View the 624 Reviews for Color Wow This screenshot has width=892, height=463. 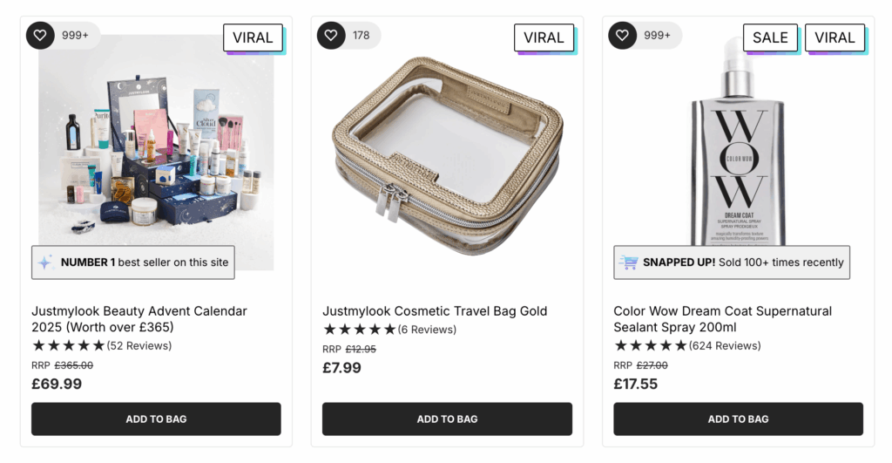(725, 345)
